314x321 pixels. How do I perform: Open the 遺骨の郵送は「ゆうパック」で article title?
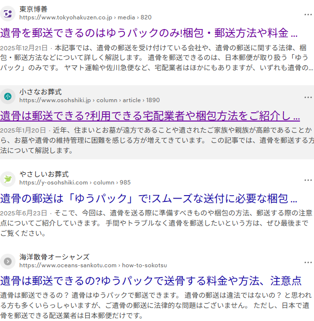[149, 199]
